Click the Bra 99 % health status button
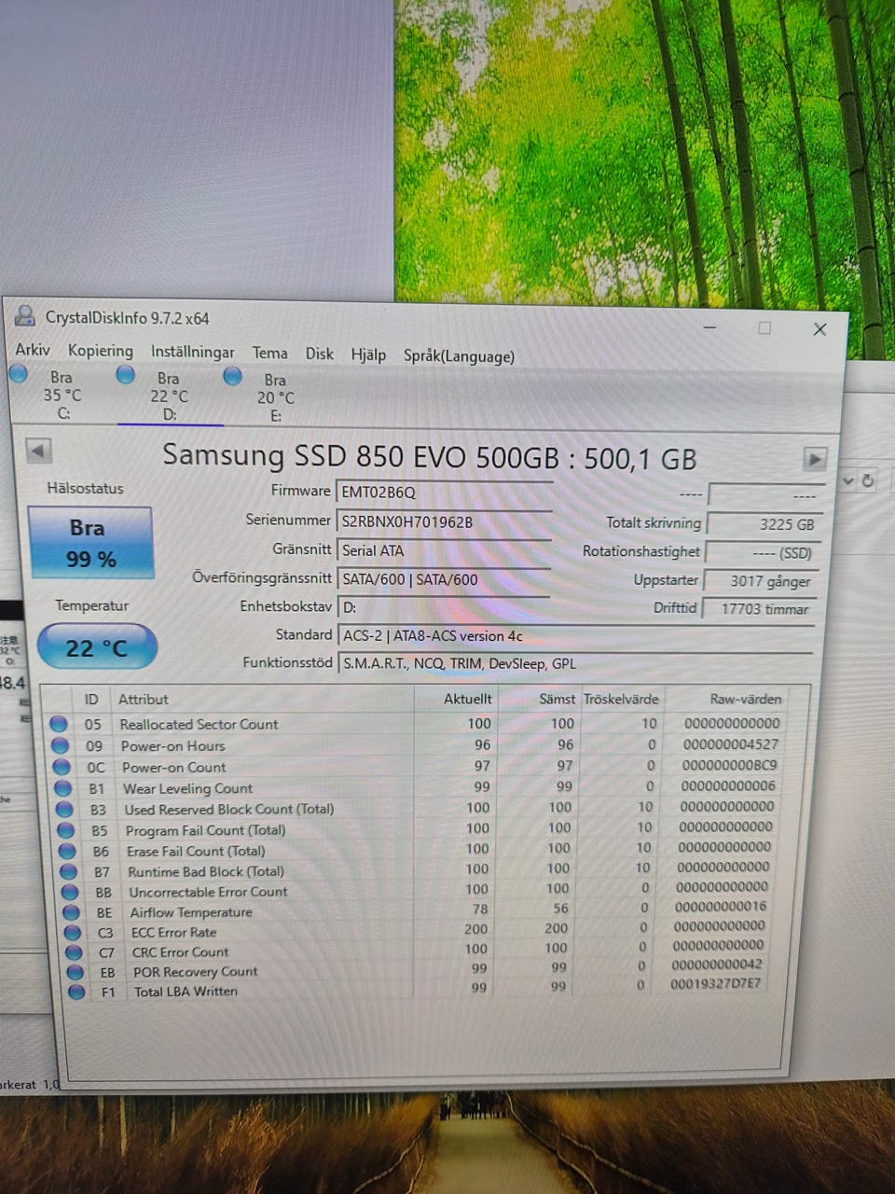This screenshot has width=895, height=1194. [x=90, y=543]
